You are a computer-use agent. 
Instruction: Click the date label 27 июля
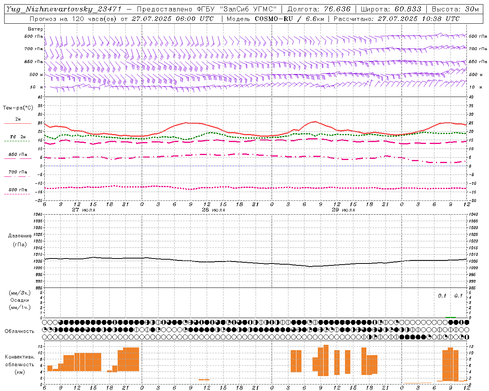84,210
